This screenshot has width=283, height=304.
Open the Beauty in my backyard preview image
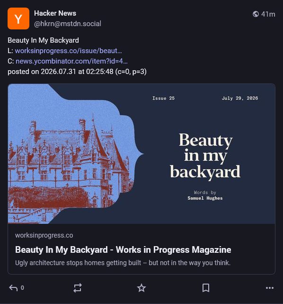pyautogui.click(x=141, y=154)
